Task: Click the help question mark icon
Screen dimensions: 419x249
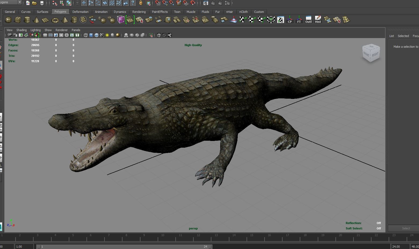Action: 133,3
